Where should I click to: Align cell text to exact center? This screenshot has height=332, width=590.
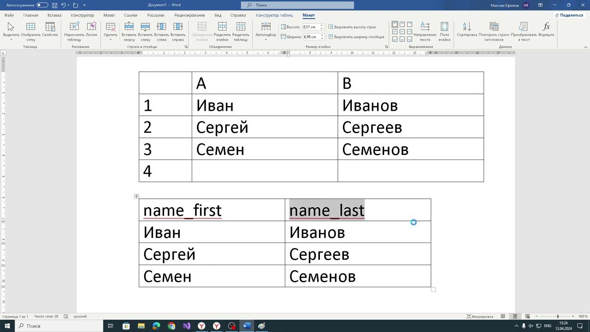402,32
